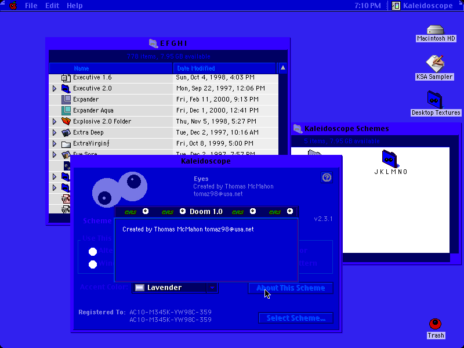Click the "Eyes" scheme name heading

click(201, 179)
